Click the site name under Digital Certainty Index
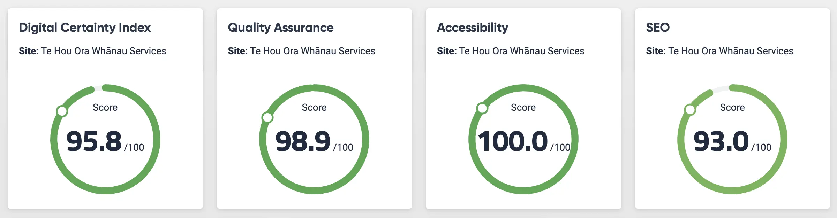 [x=104, y=51]
